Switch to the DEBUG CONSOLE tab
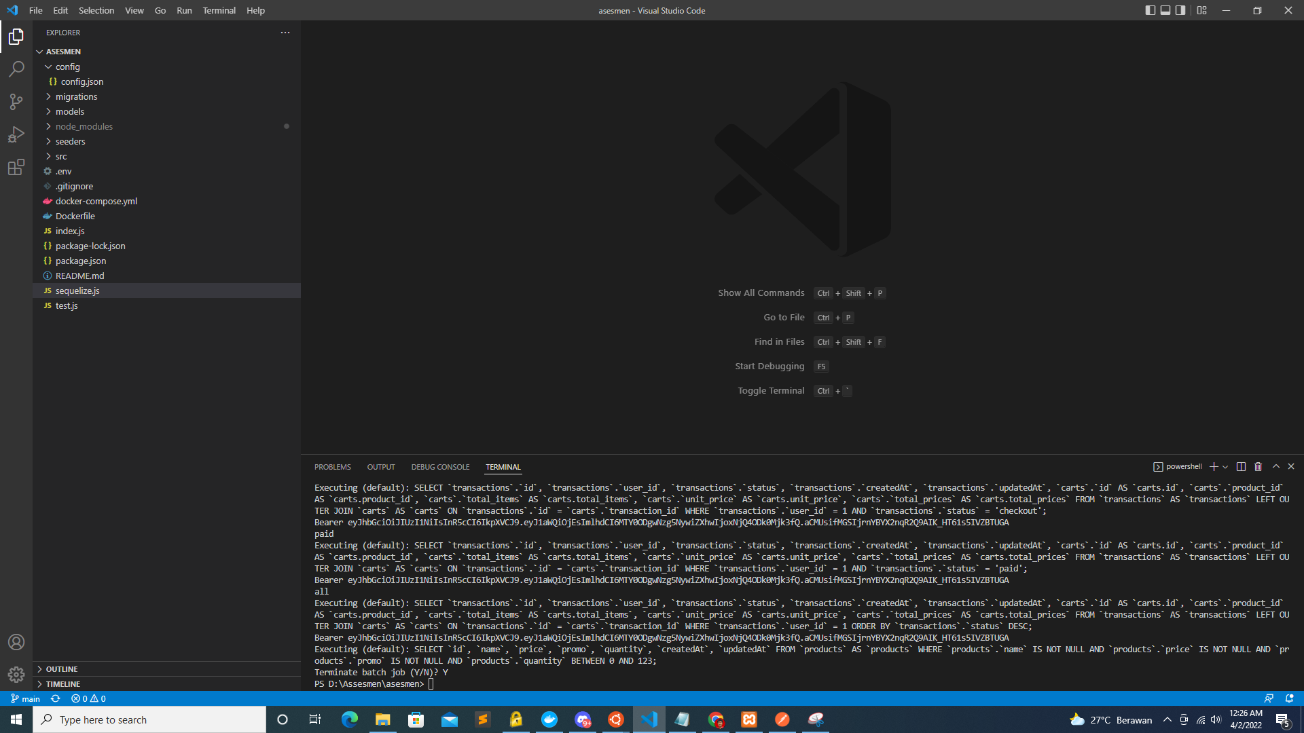This screenshot has width=1304, height=733. [x=440, y=467]
